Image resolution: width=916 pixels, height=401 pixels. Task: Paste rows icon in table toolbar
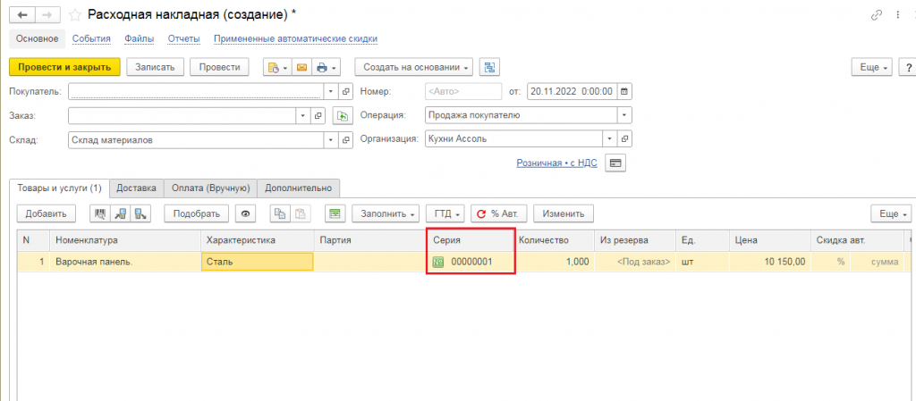[301, 214]
